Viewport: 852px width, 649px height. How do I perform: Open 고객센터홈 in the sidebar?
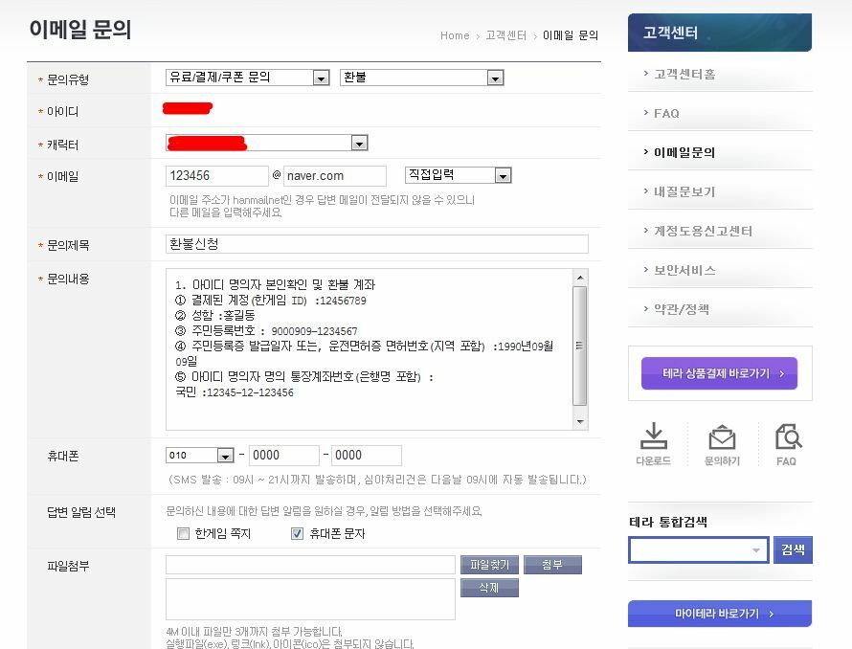[684, 74]
